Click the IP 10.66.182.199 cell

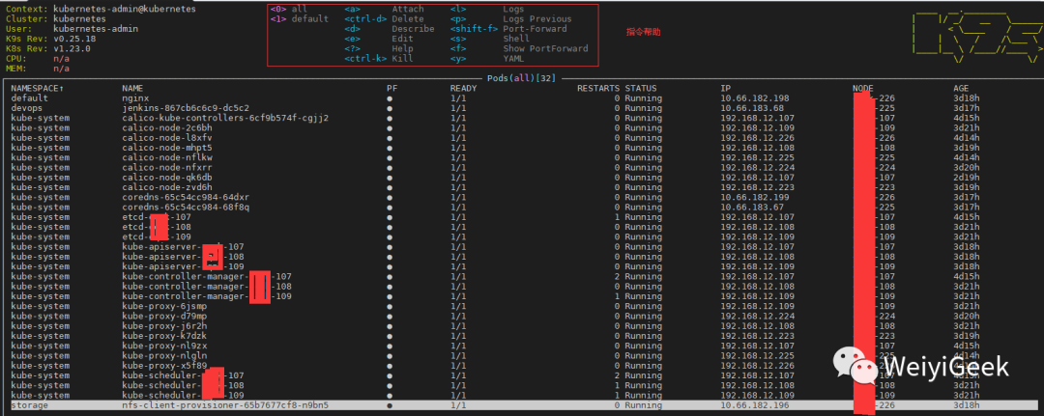click(755, 197)
